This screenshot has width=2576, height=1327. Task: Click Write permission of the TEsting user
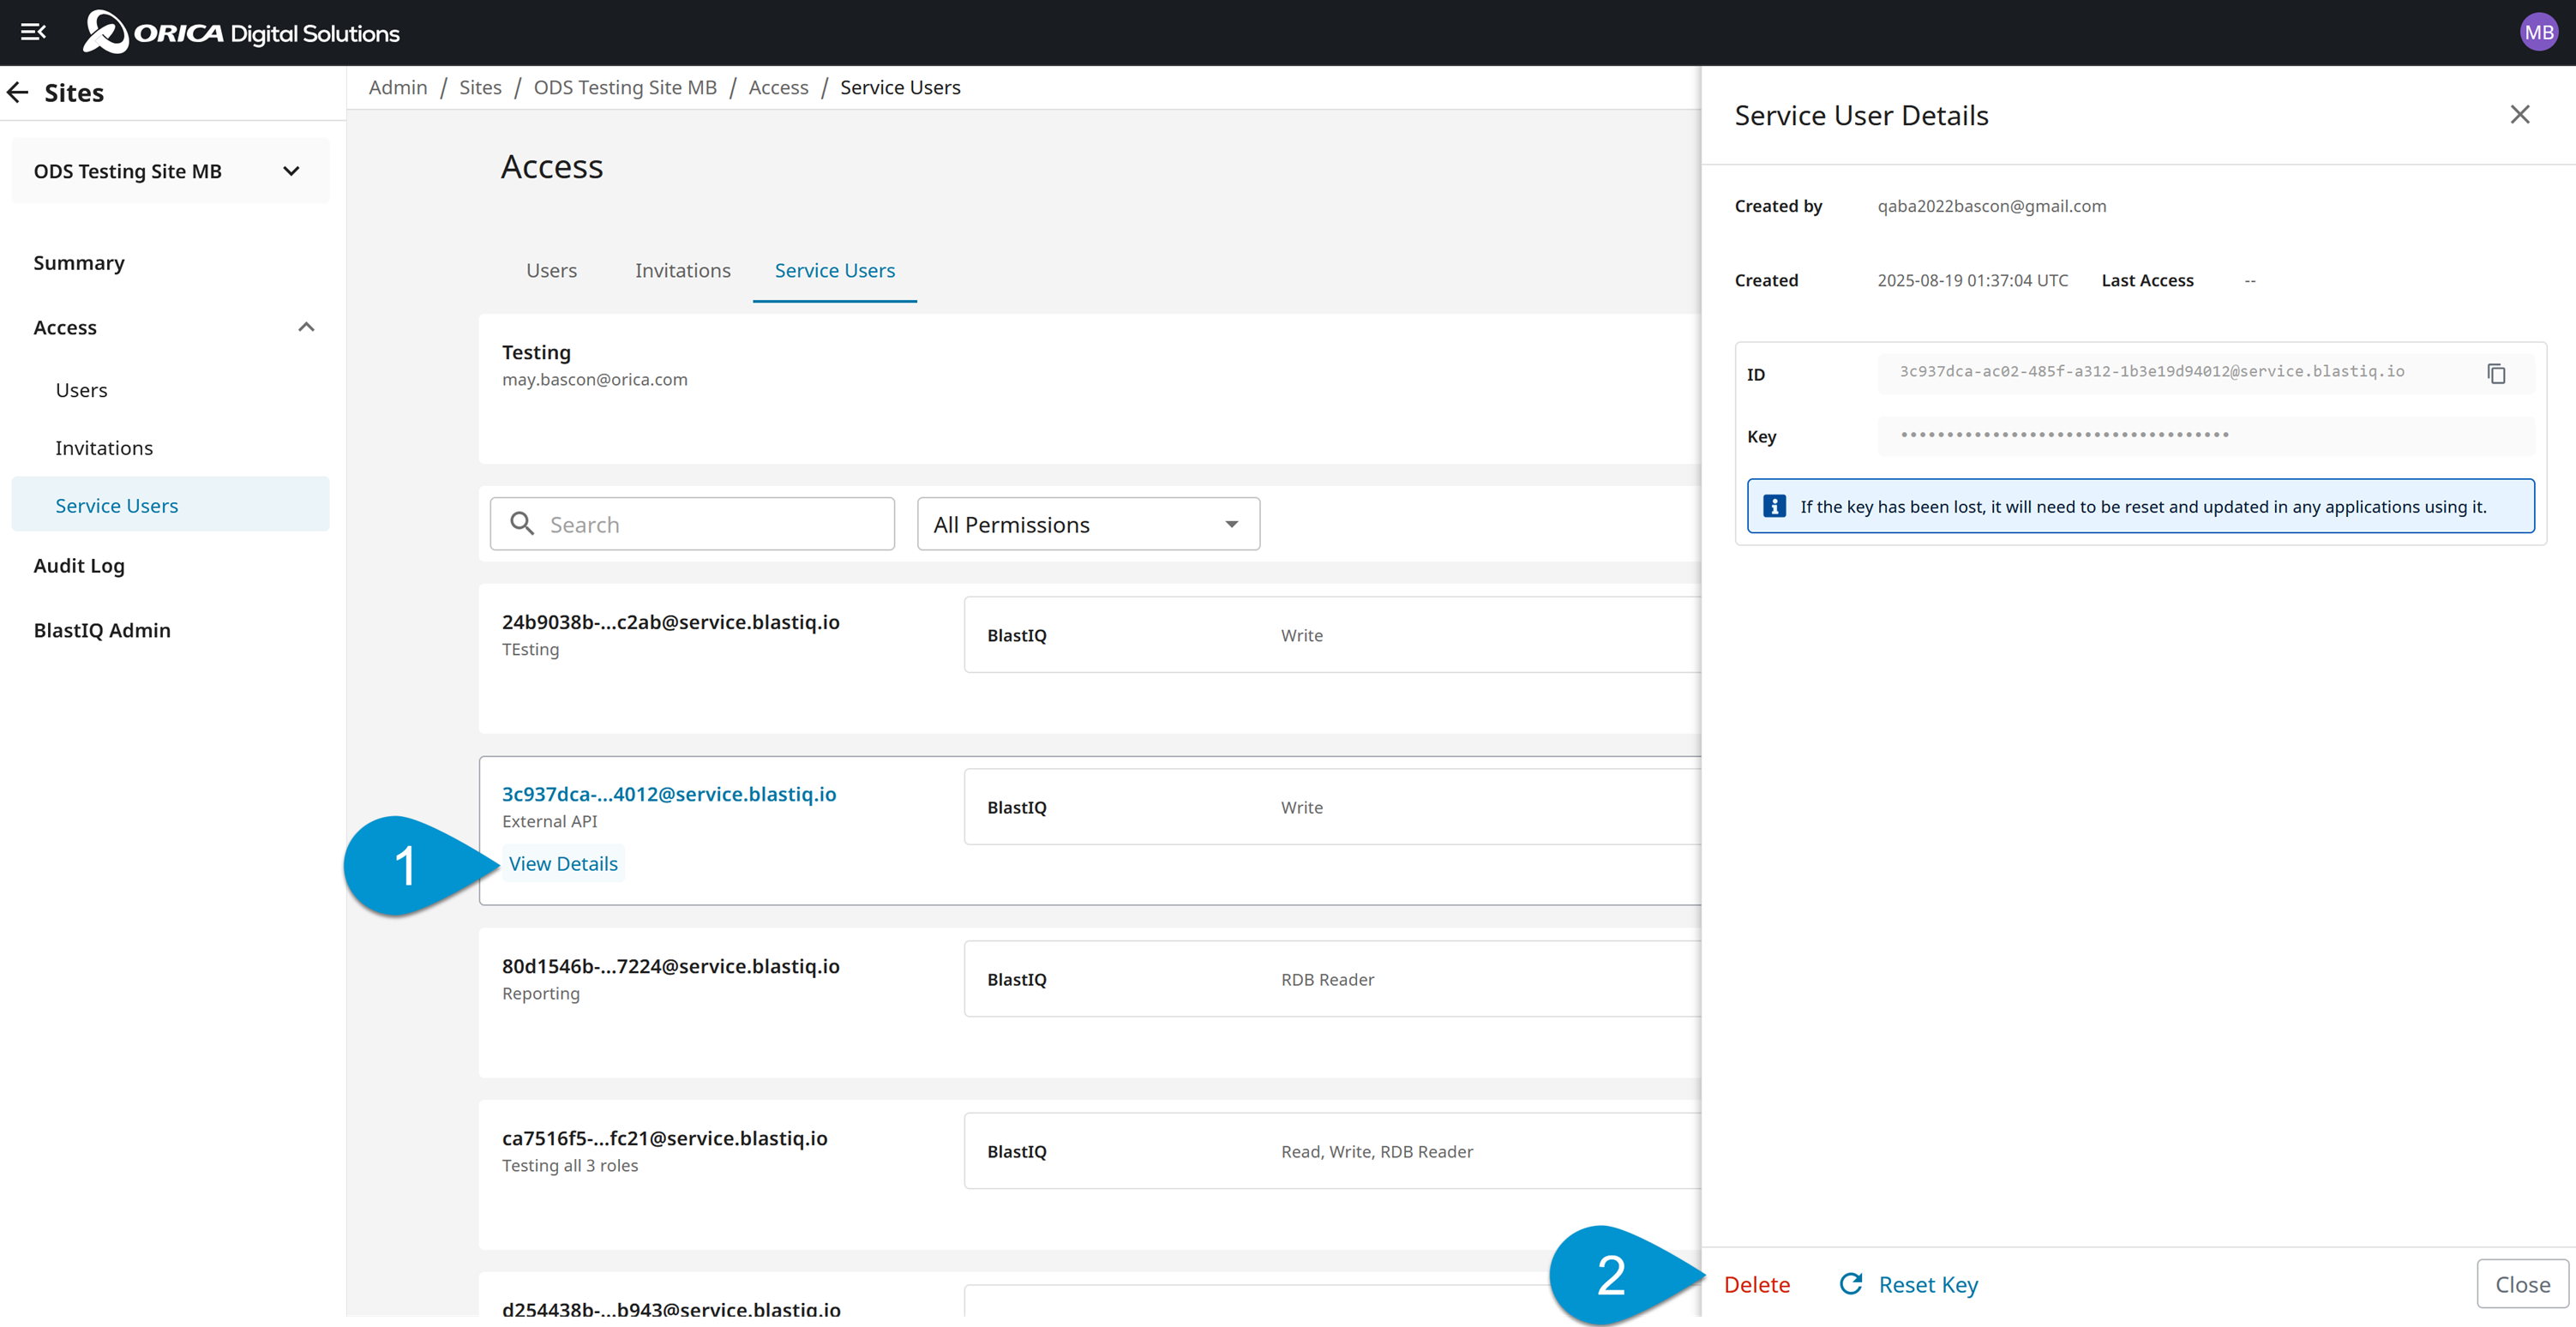pyautogui.click(x=1301, y=635)
